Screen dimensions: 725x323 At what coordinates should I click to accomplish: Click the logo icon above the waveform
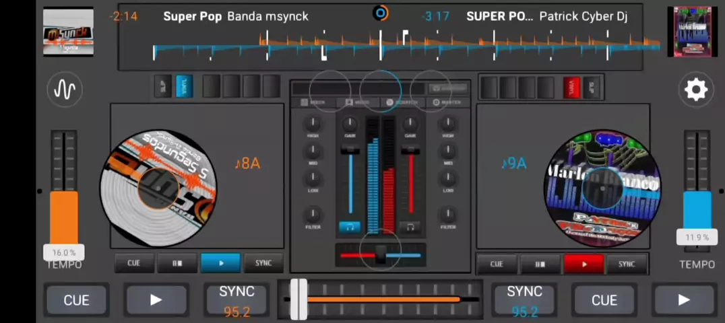coord(381,13)
